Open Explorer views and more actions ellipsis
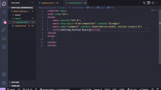Image resolution: width=161 pixels, height=90 pixels. 32,3
